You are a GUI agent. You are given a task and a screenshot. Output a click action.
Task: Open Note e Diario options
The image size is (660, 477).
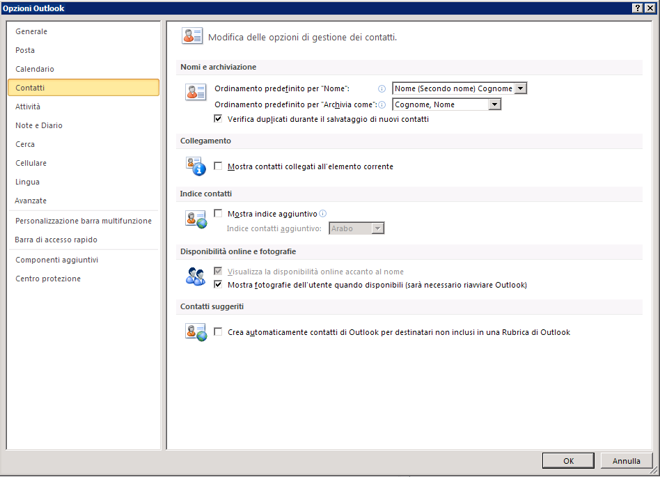tap(84, 125)
